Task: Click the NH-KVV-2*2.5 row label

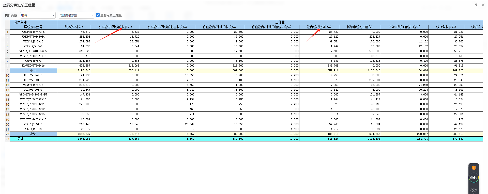Action: click(x=33, y=75)
